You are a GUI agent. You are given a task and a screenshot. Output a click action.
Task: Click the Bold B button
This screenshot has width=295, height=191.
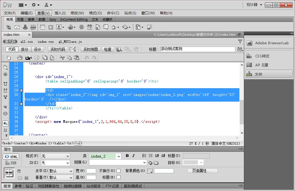pyautogui.click(x=127, y=156)
